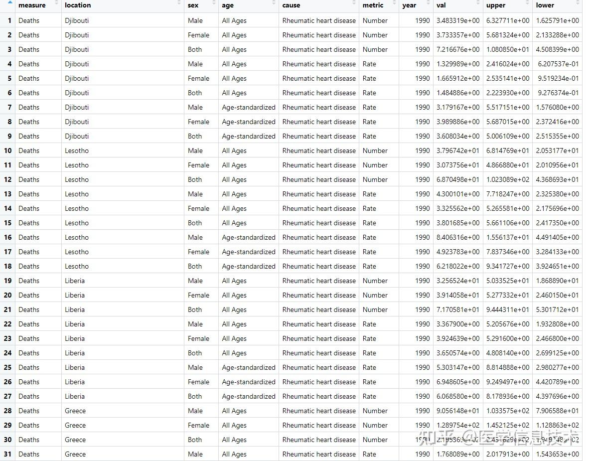
Task: Click the sort arrows on the lower column
Action: click(x=578, y=5)
